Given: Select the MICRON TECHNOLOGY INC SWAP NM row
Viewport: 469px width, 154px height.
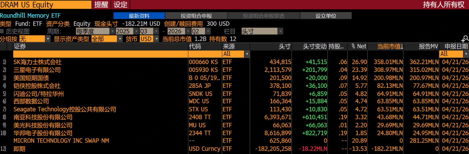Looking at the screenshot, I should (x=234, y=141).
